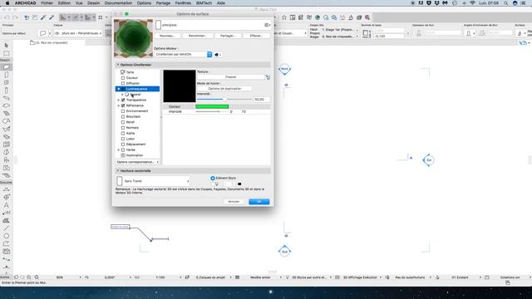Click the Wi-Fi icon in the menu bar

click(x=472, y=3)
